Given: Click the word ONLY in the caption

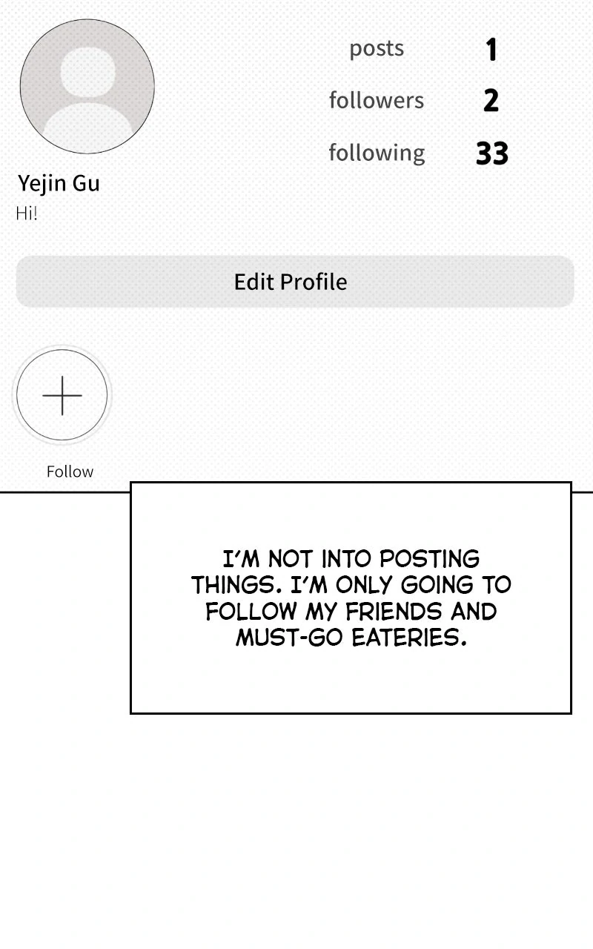Looking at the screenshot, I should (365, 585).
